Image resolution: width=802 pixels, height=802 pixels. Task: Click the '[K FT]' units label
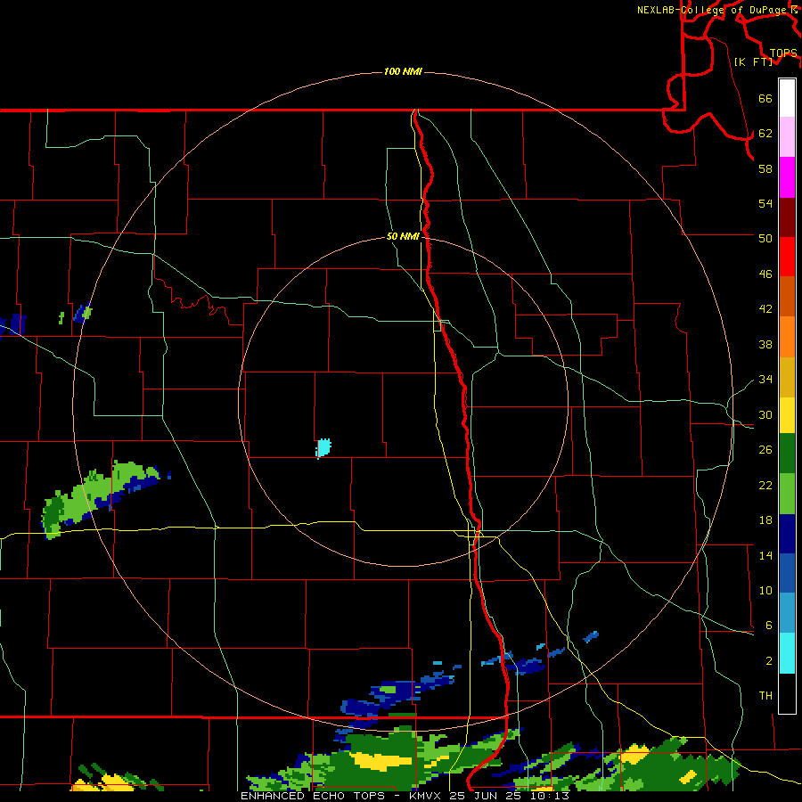(753, 61)
